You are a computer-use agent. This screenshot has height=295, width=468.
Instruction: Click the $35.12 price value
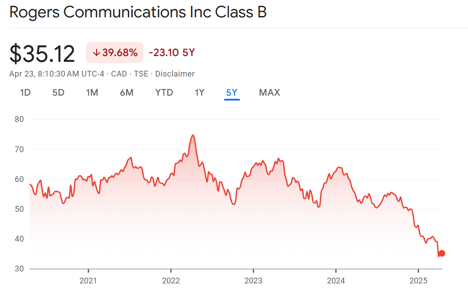42,53
